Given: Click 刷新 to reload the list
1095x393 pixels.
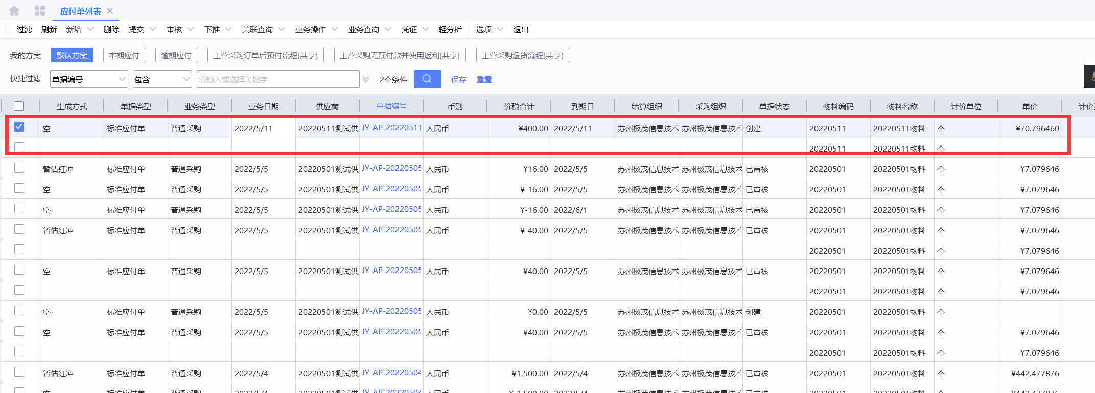Looking at the screenshot, I should 49,30.
